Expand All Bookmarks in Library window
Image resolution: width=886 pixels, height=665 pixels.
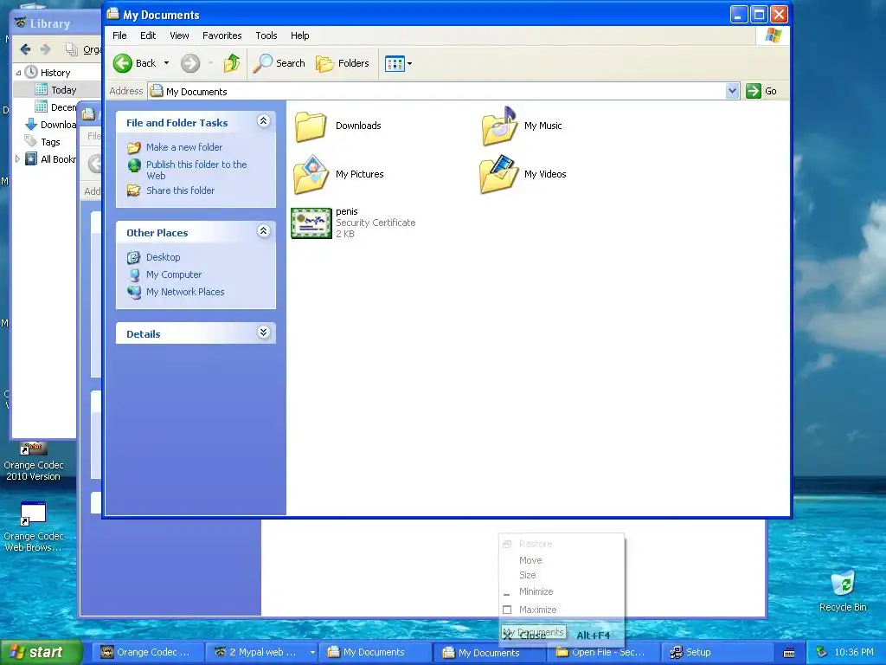pos(17,159)
